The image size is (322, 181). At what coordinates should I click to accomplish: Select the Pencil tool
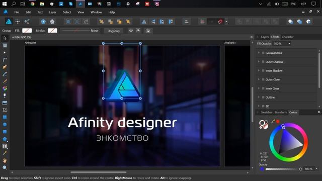tap(5, 74)
